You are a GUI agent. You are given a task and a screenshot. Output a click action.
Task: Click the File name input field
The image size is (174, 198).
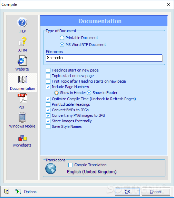point(104,58)
